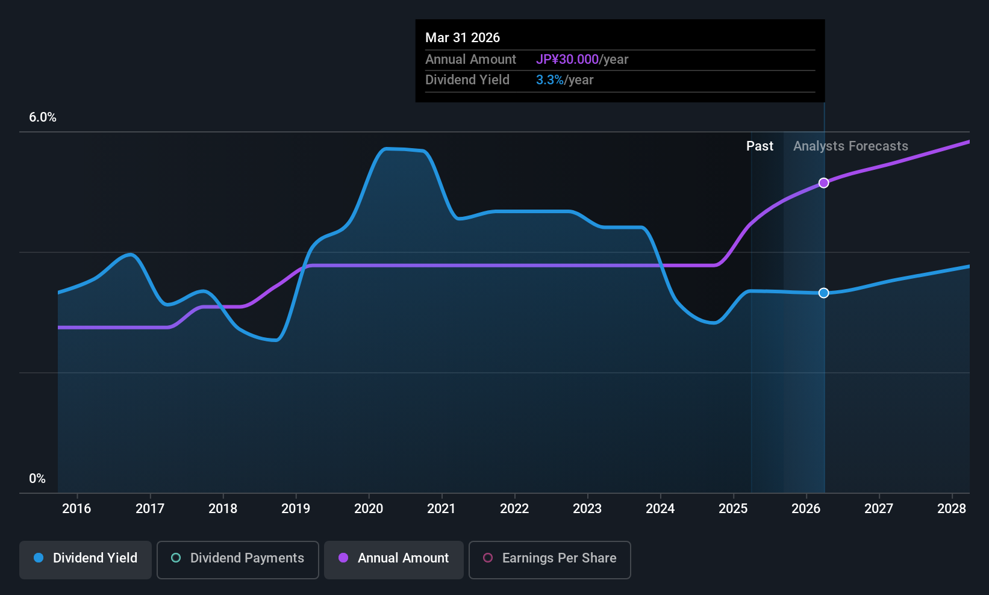Enable the Earnings Per Share series

549,560
